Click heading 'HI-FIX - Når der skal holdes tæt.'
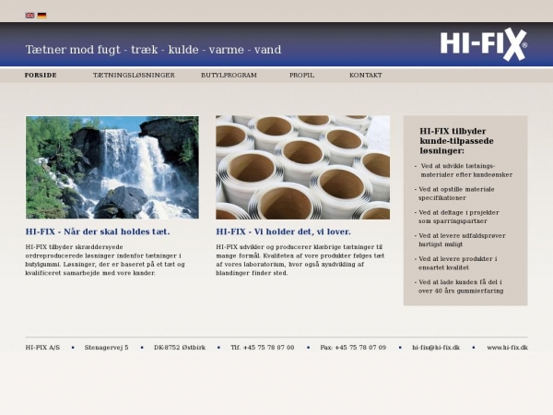Screen dimensions: 553x415 click(x=98, y=231)
